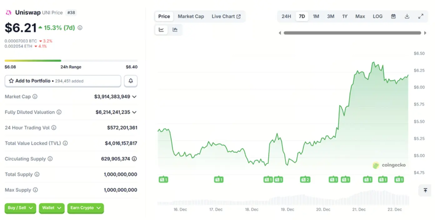435x220 pixels.
Task: Select the line chart view icon
Action: 161,30
